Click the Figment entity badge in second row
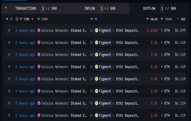This screenshot has width=191, height=121. (103, 43)
